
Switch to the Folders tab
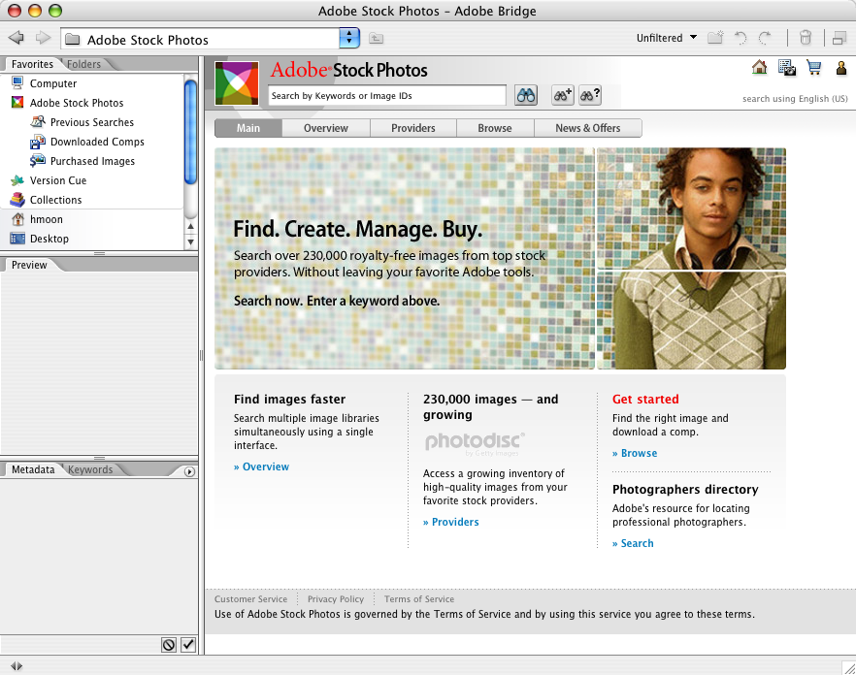point(83,64)
